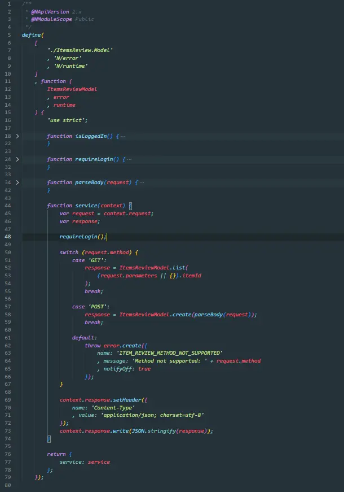Click parseBody(request) argument on line 58
This screenshot has width=344, height=492.
click(223, 315)
